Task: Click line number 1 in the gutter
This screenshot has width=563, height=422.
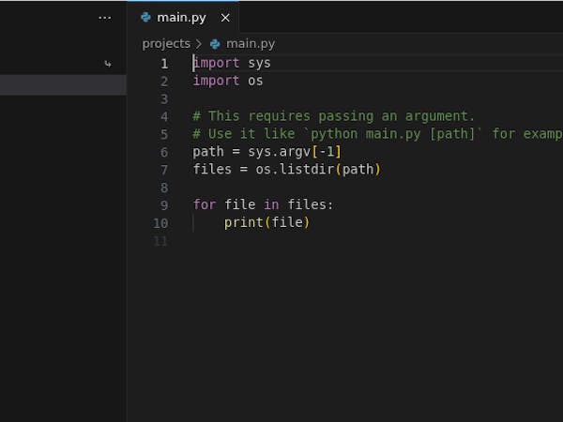Action: click(164, 64)
